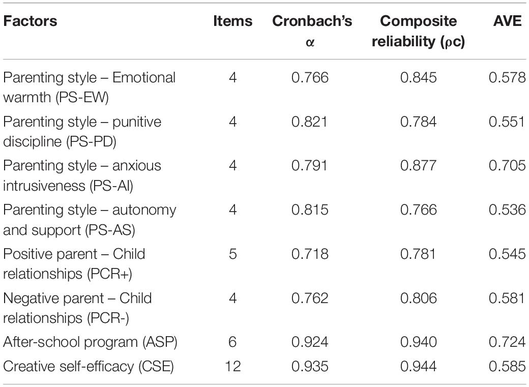Image resolution: width=529 pixels, height=387 pixels.
Task: Click the Factors column header
Action: click(x=30, y=21)
